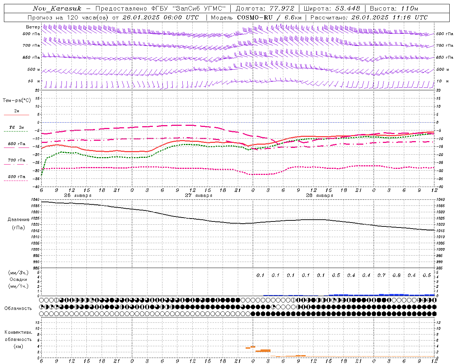455x364 pixels.
Task: Click the 'Давление' pressure label
Action: [18, 220]
